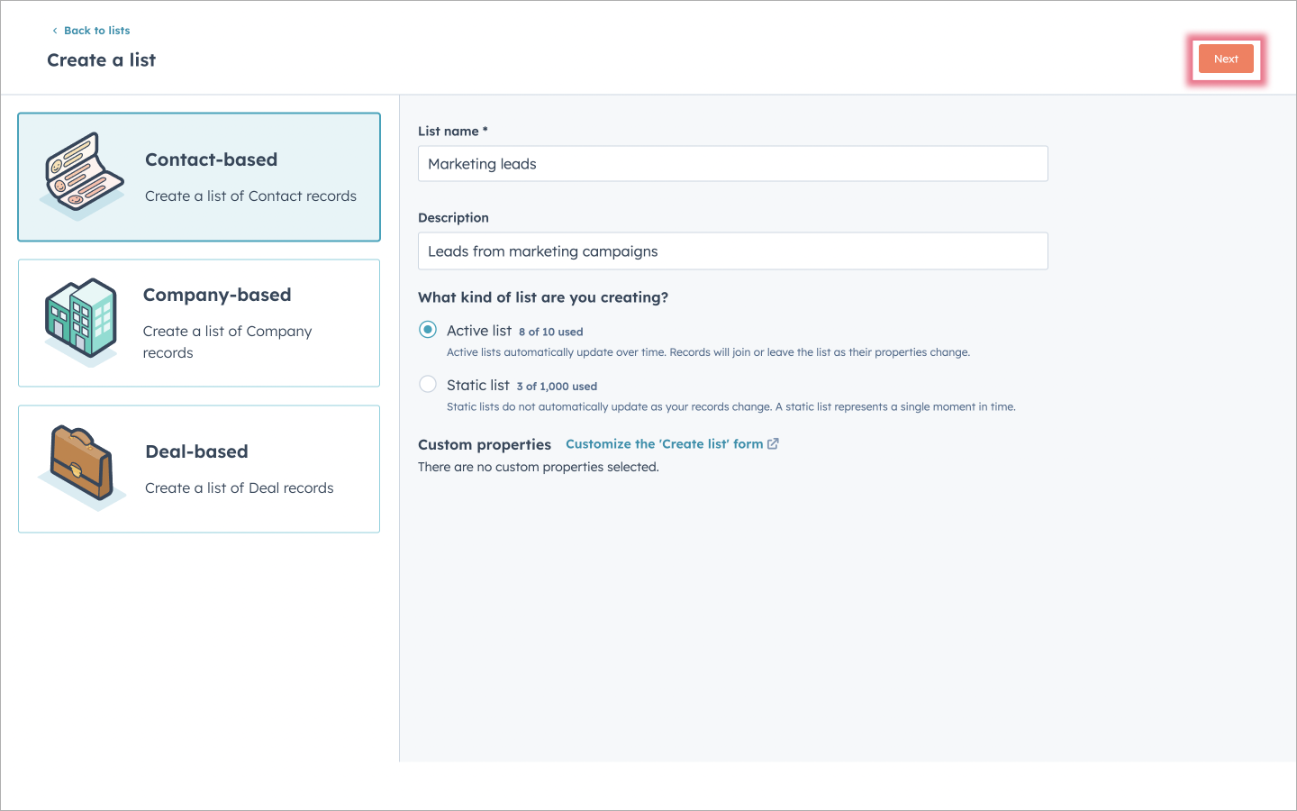
Task: Select the Active list radio button
Action: click(x=428, y=330)
